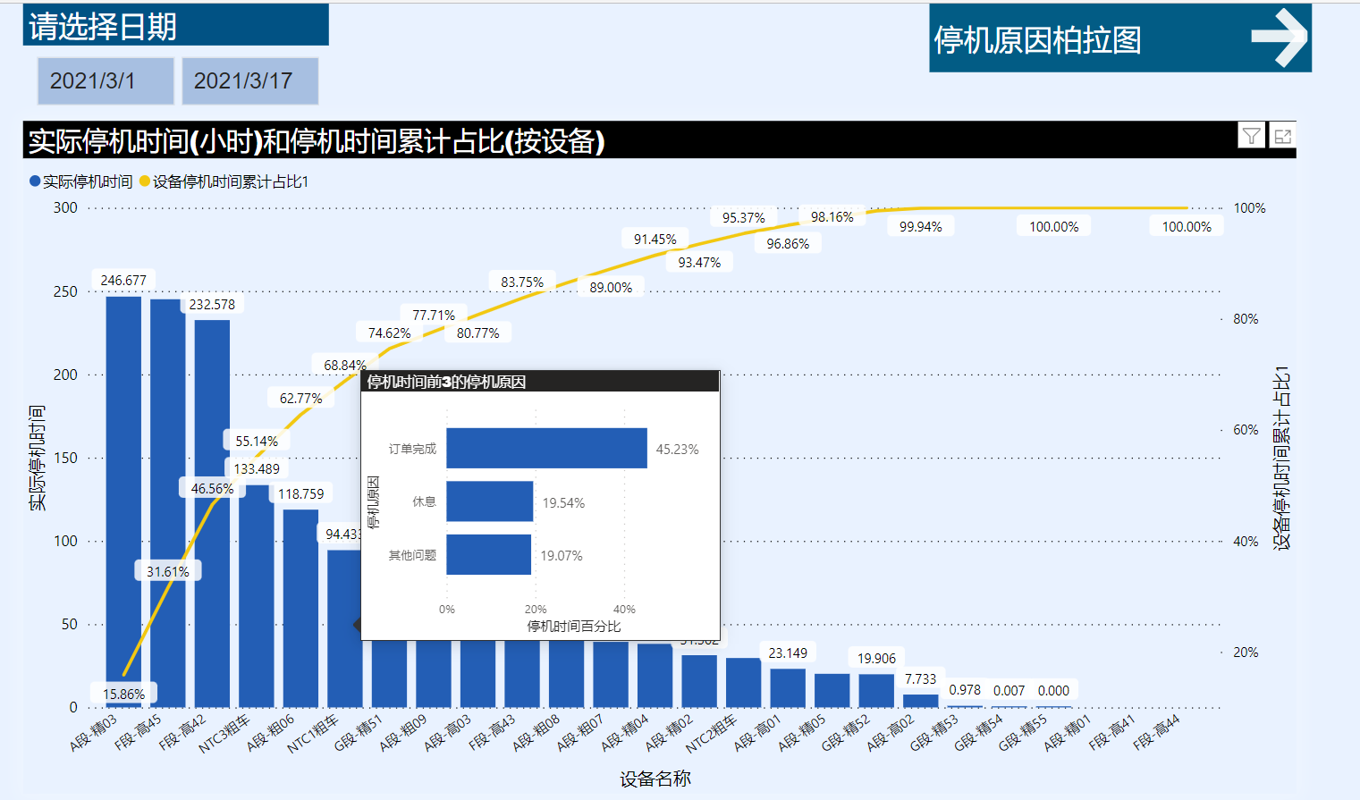Click blue legend dot for 实际停机时间
The width and height of the screenshot is (1360, 800).
(x=35, y=181)
